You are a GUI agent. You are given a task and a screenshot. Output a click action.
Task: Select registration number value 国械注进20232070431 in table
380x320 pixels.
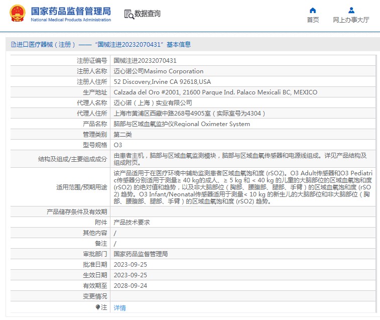tap(145, 61)
